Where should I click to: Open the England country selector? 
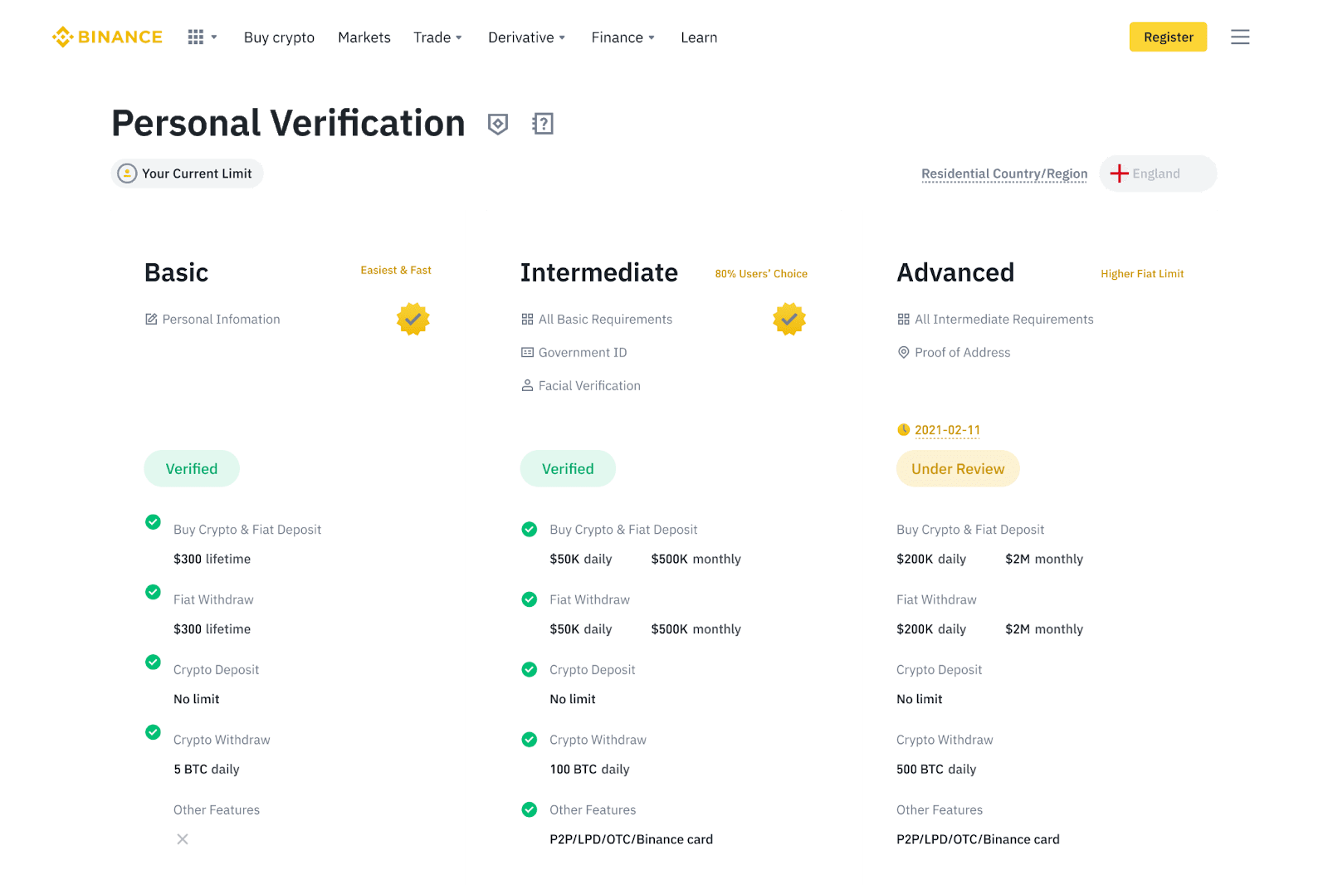click(x=1158, y=174)
